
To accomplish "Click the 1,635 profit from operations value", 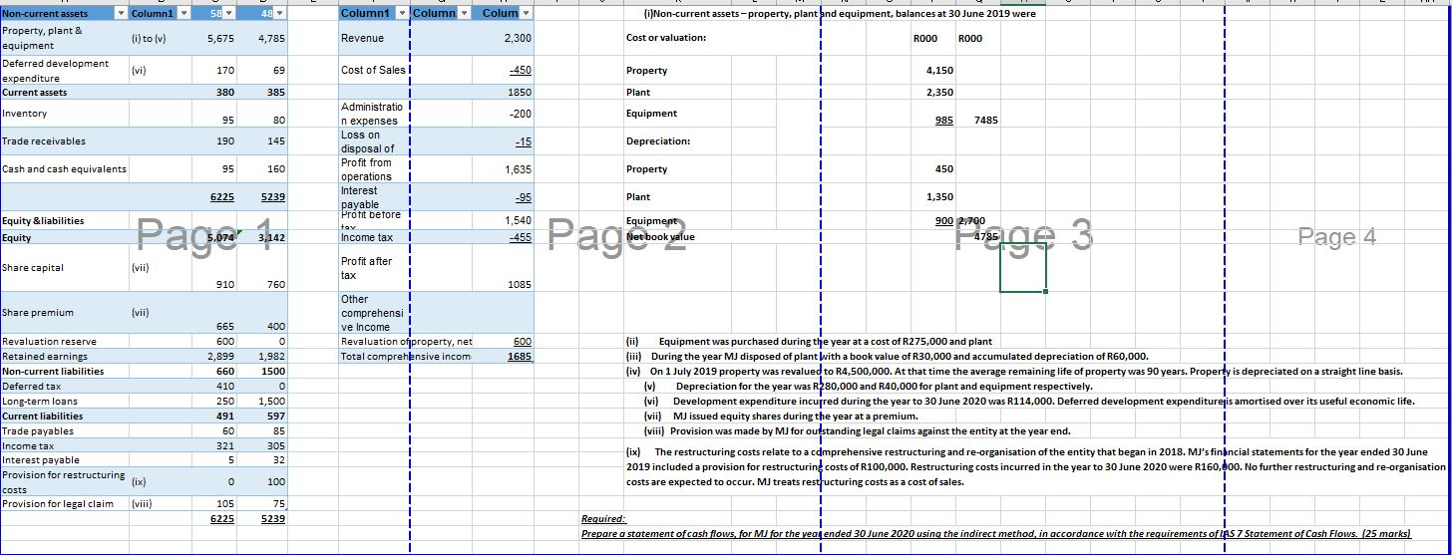I will (x=503, y=168).
